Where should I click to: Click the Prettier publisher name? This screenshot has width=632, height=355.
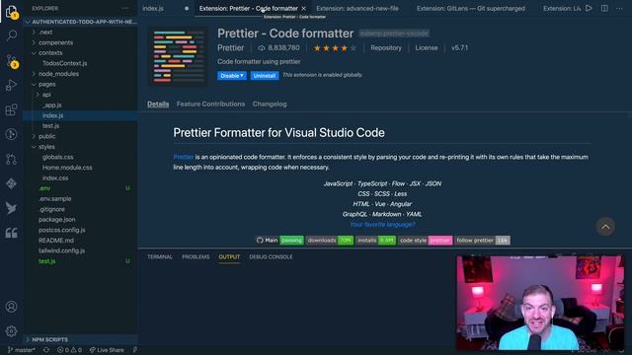click(x=230, y=48)
